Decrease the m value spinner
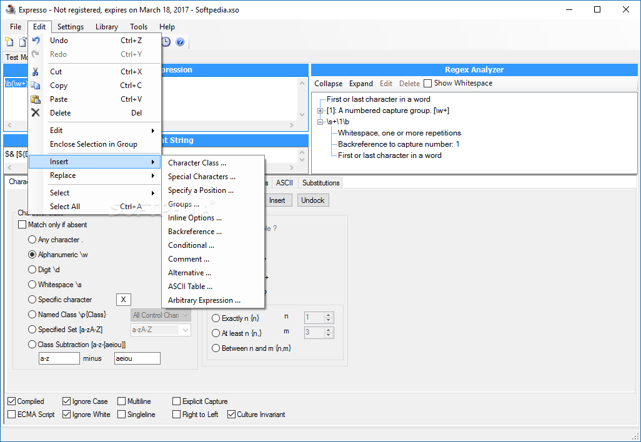This screenshot has height=442, width=641. (x=329, y=335)
